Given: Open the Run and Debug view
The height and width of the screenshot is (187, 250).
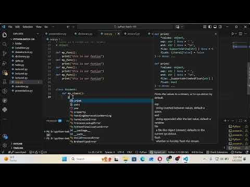Looking at the screenshot, I should (5, 63).
